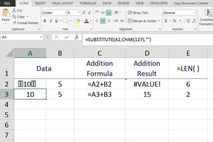Click the Increase Indent icon
213x142 pixels.
[x=122, y=21]
